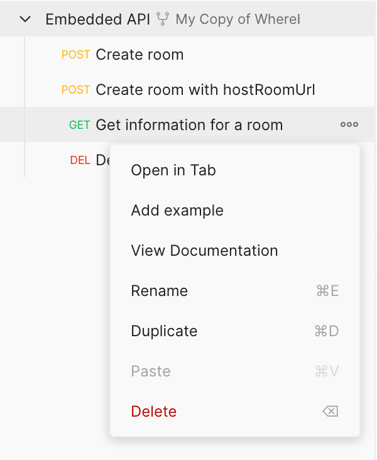The image size is (377, 460).
Task: Collapse the Embedded API folder chevron
Action: 25,19
